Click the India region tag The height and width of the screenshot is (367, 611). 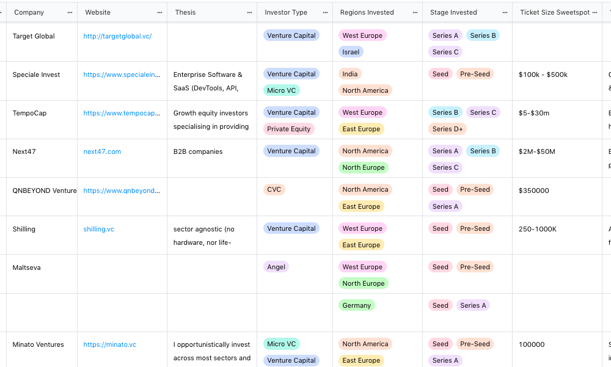tap(350, 74)
